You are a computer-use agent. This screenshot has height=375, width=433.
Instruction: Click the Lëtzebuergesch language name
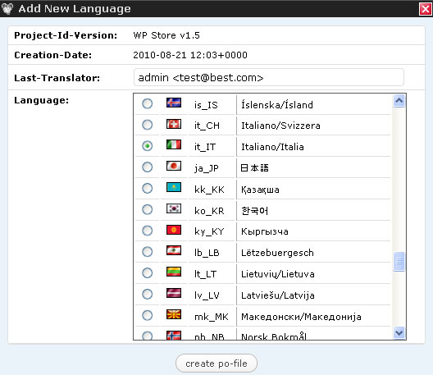(277, 253)
